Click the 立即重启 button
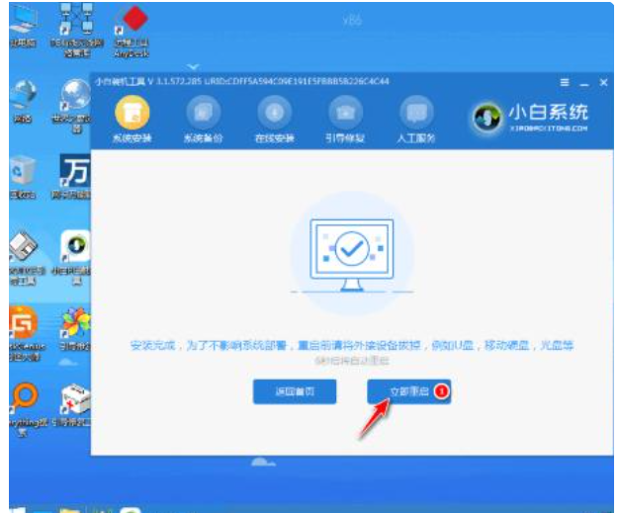The width and height of the screenshot is (620, 513). pyautogui.click(x=408, y=391)
